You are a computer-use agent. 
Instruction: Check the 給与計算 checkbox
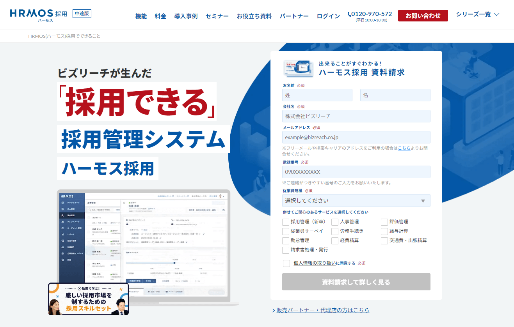(x=384, y=231)
